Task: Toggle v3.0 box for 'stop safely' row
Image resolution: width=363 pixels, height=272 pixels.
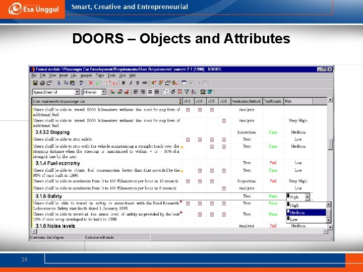Action: (x=224, y=140)
